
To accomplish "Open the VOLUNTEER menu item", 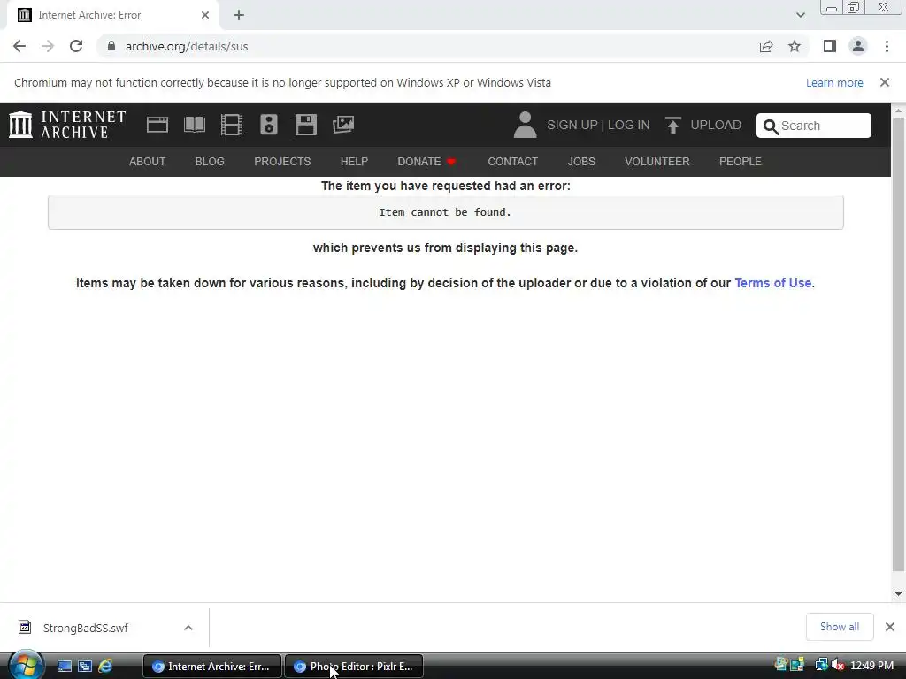I will click(657, 162).
